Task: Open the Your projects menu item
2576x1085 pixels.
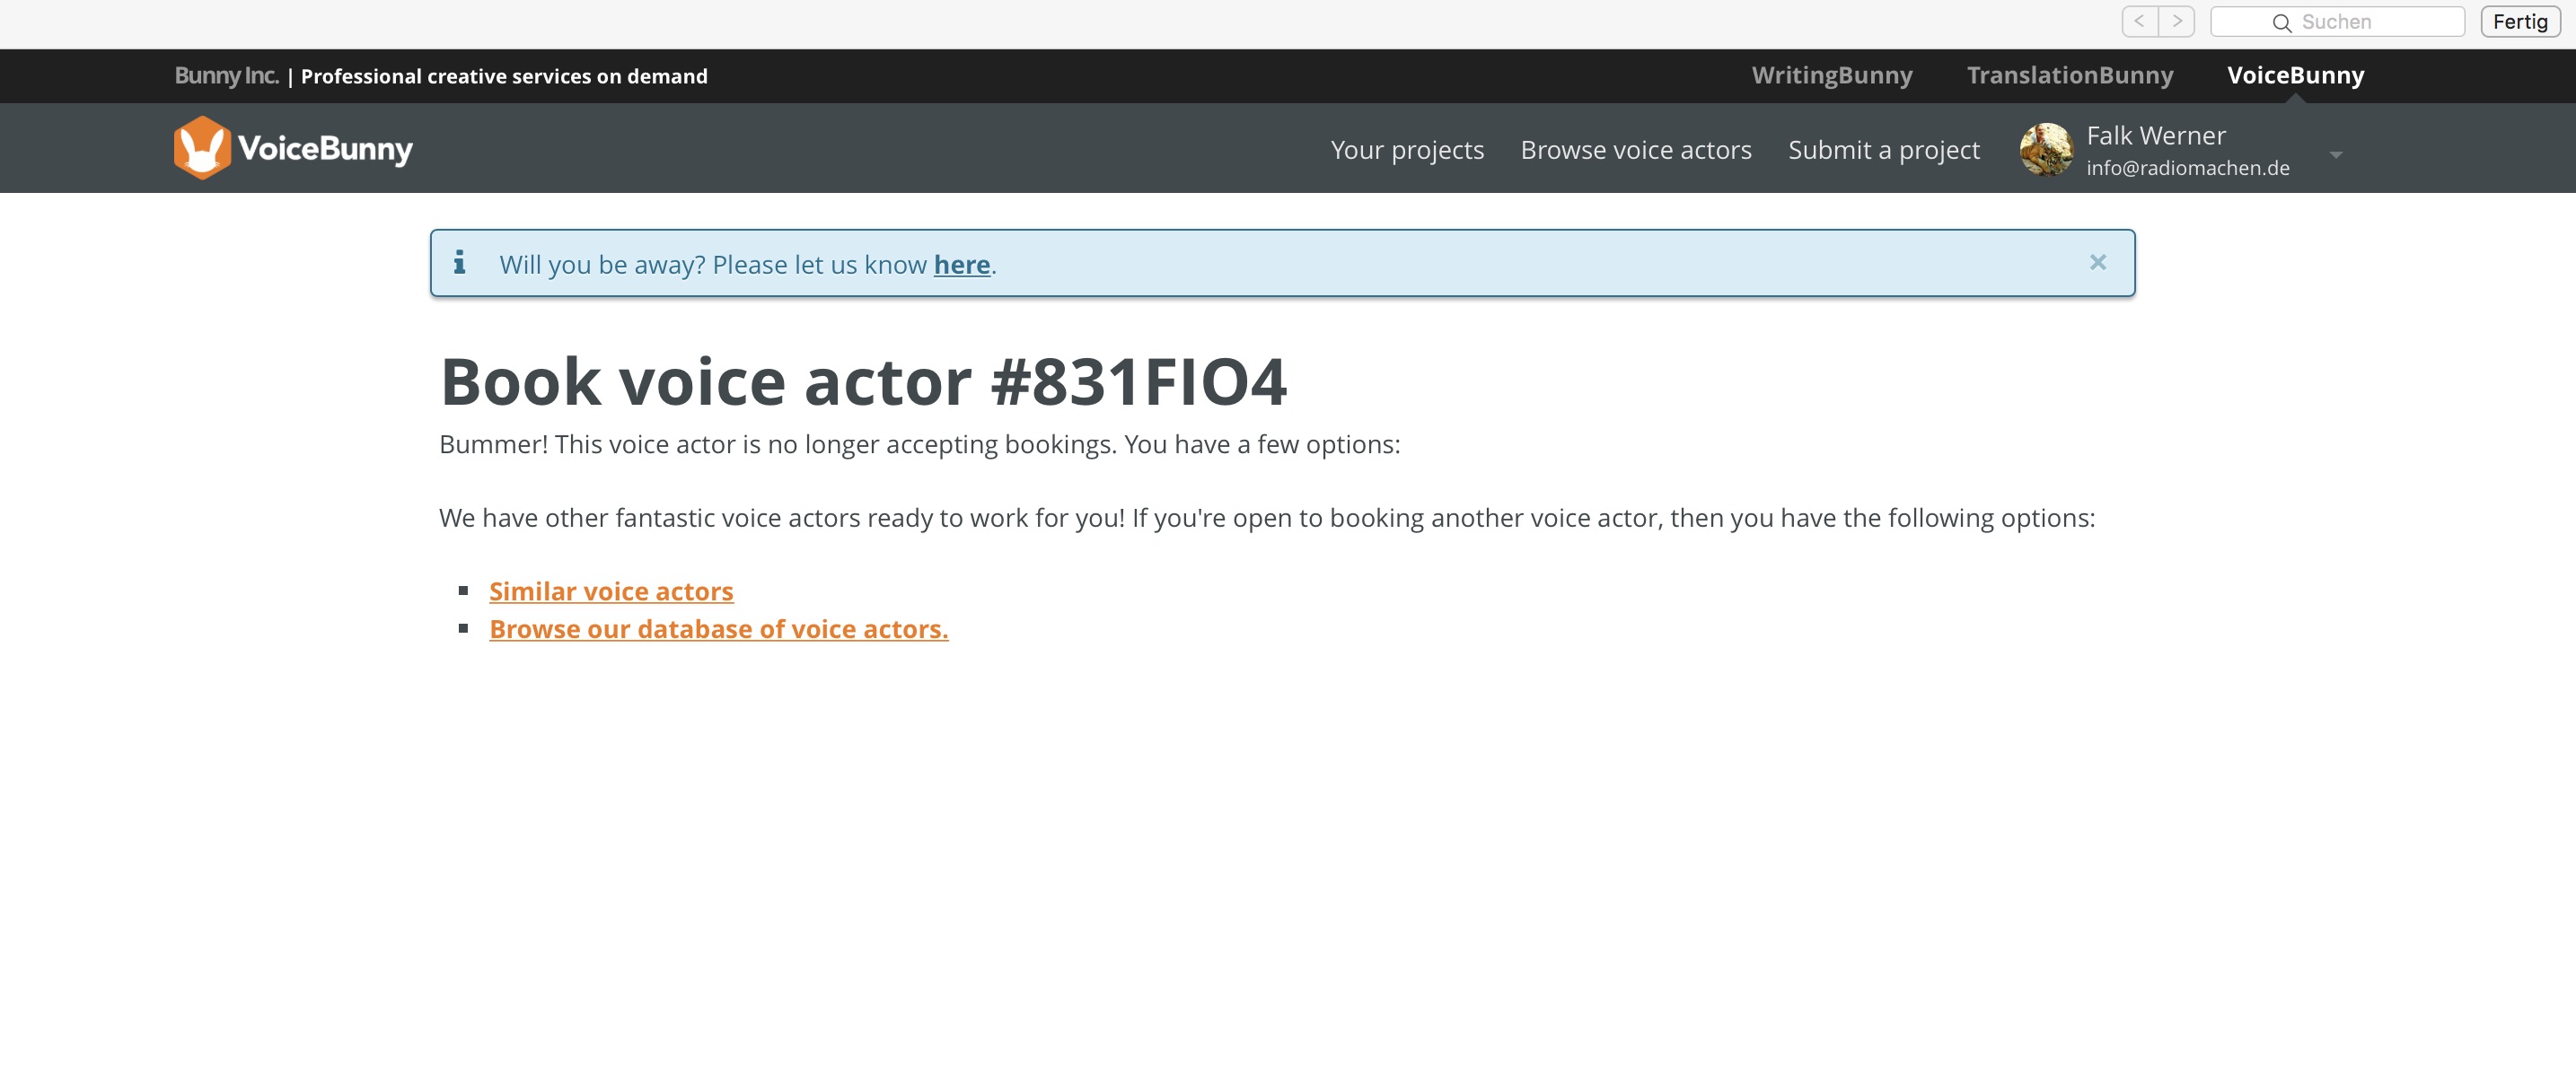Action: pyautogui.click(x=1406, y=150)
